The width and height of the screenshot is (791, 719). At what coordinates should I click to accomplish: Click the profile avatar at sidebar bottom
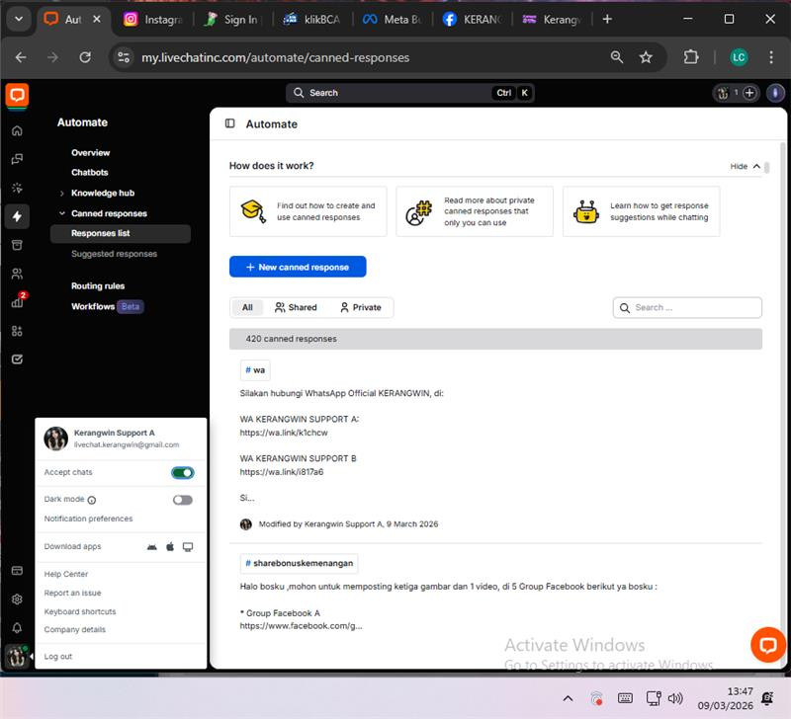point(17,656)
